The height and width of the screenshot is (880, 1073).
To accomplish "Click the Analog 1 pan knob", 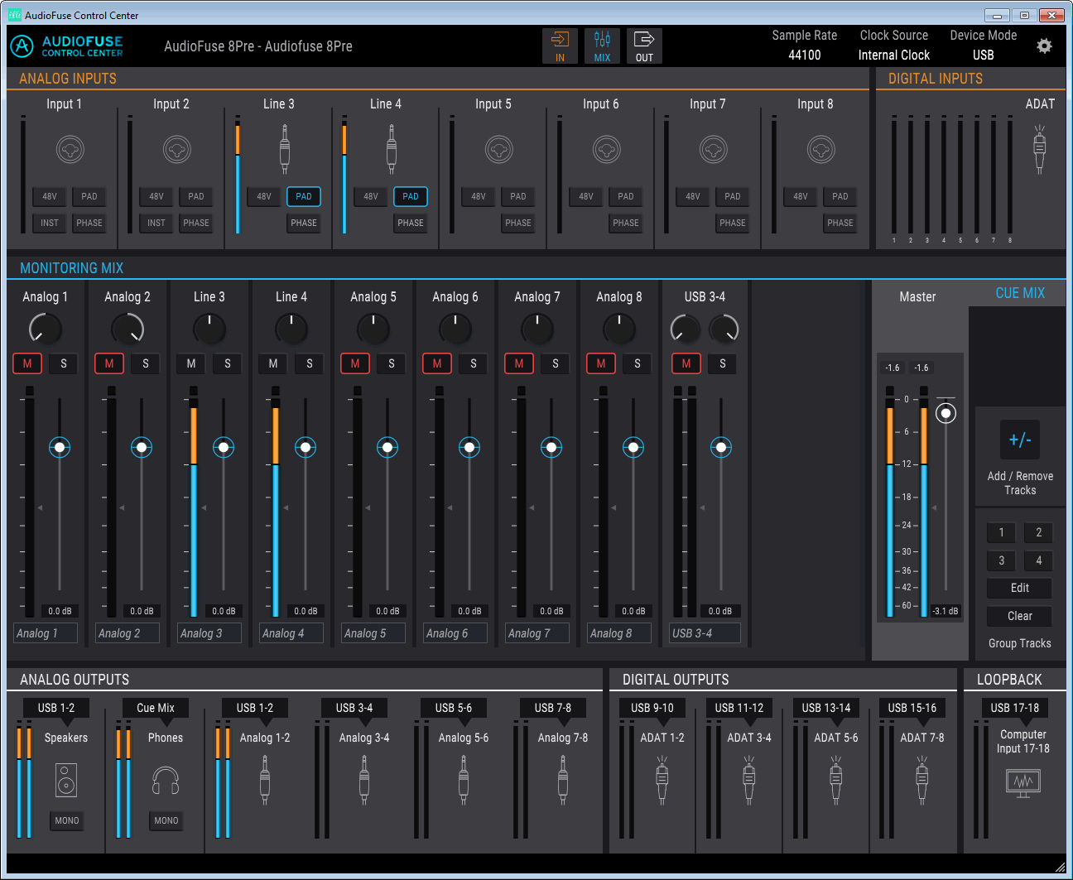I will click(46, 329).
